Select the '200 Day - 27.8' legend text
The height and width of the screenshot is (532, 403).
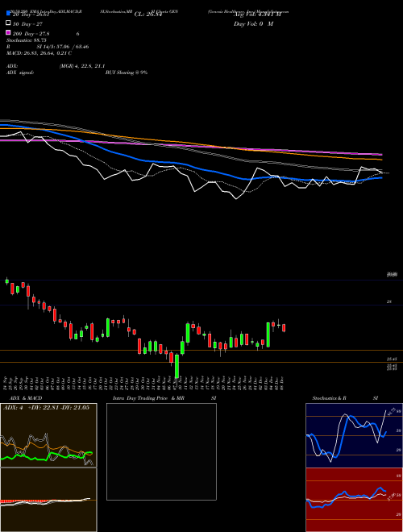(31, 34)
